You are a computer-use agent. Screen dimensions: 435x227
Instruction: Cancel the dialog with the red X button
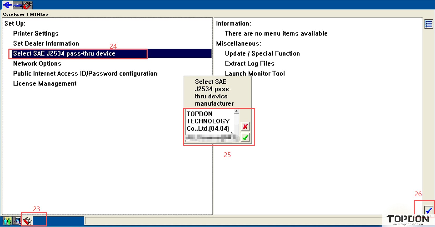[x=245, y=127]
